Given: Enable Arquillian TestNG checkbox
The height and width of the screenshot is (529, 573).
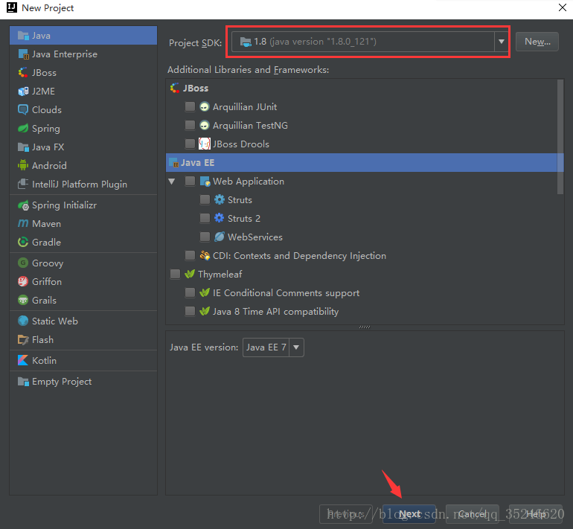Looking at the screenshot, I should click(x=190, y=125).
